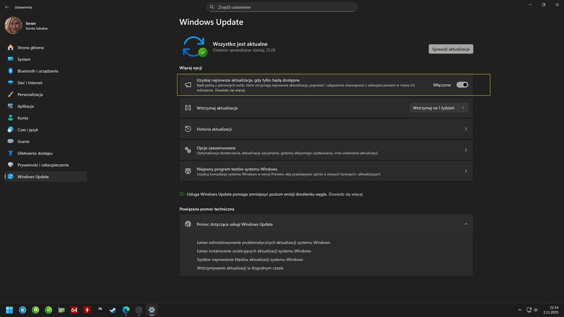This screenshot has height=317, width=564.
Task: Click the back arrow next to Ustawienia
Action: tap(7, 7)
